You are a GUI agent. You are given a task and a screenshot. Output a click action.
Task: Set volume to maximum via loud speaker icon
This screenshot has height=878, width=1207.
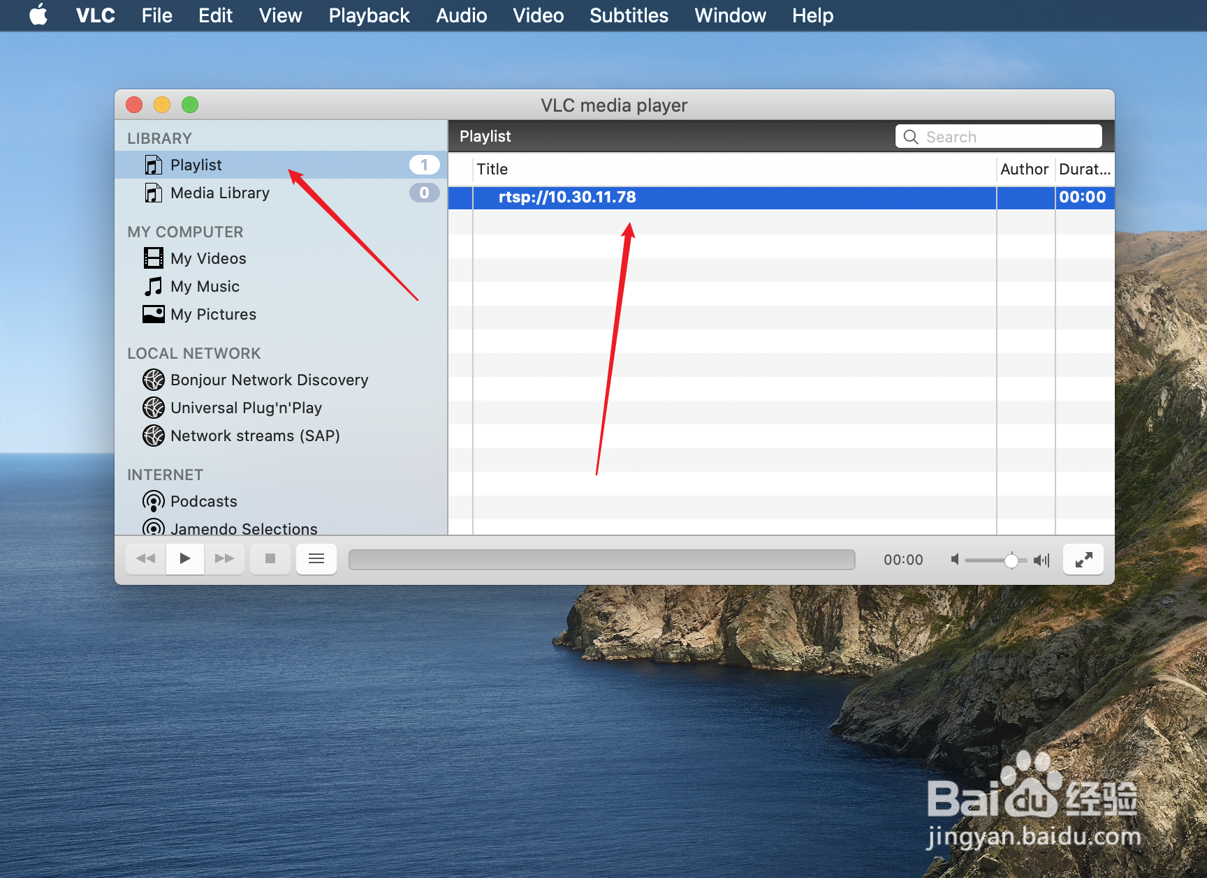1041,560
